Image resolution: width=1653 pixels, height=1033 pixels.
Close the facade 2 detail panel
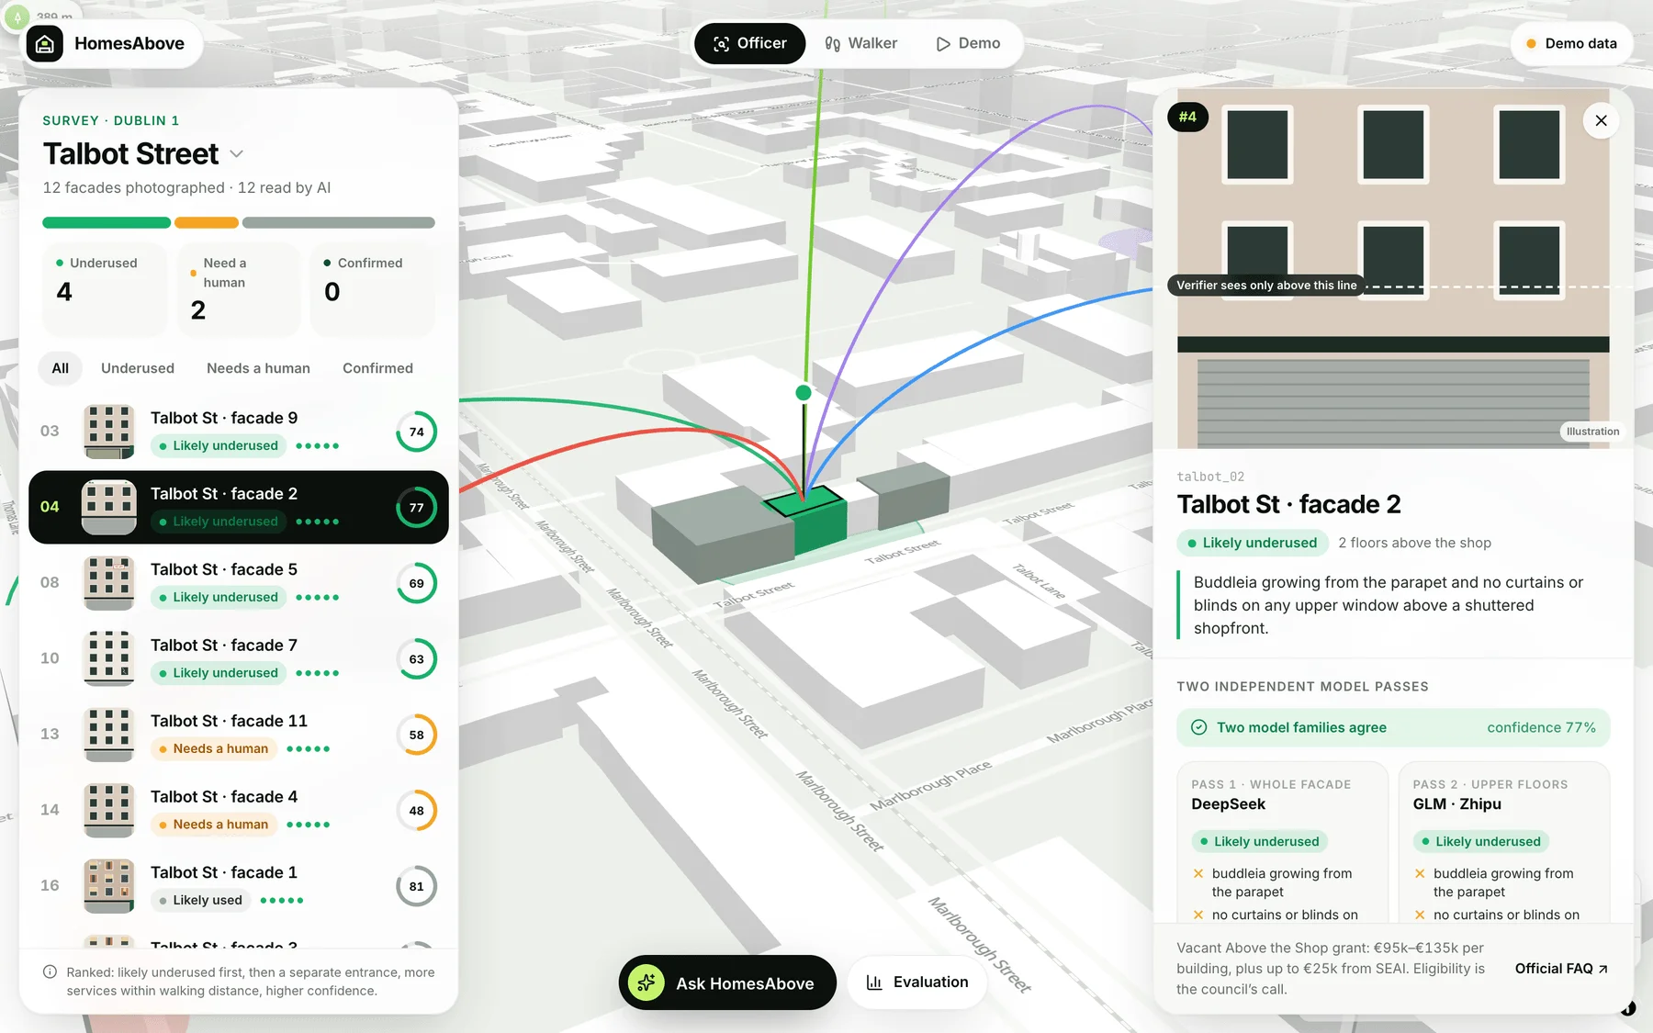(x=1601, y=120)
